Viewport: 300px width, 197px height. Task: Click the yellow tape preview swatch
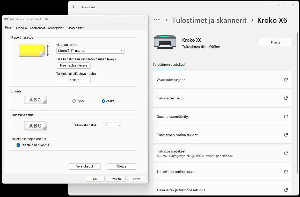click(32, 50)
